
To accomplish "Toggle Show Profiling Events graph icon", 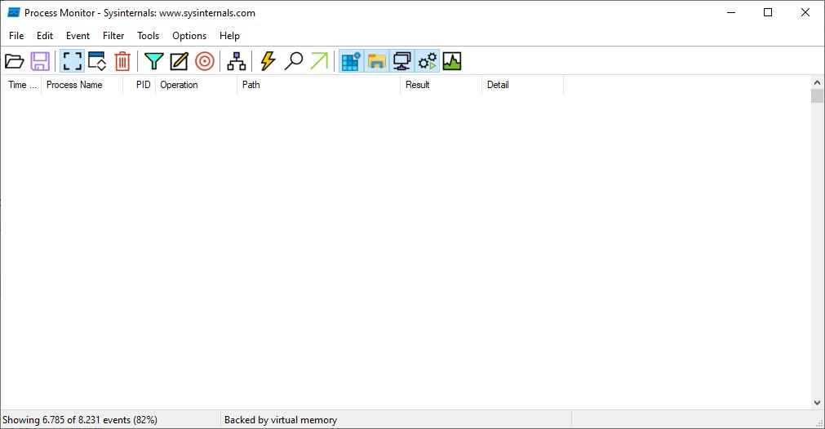I will point(452,61).
